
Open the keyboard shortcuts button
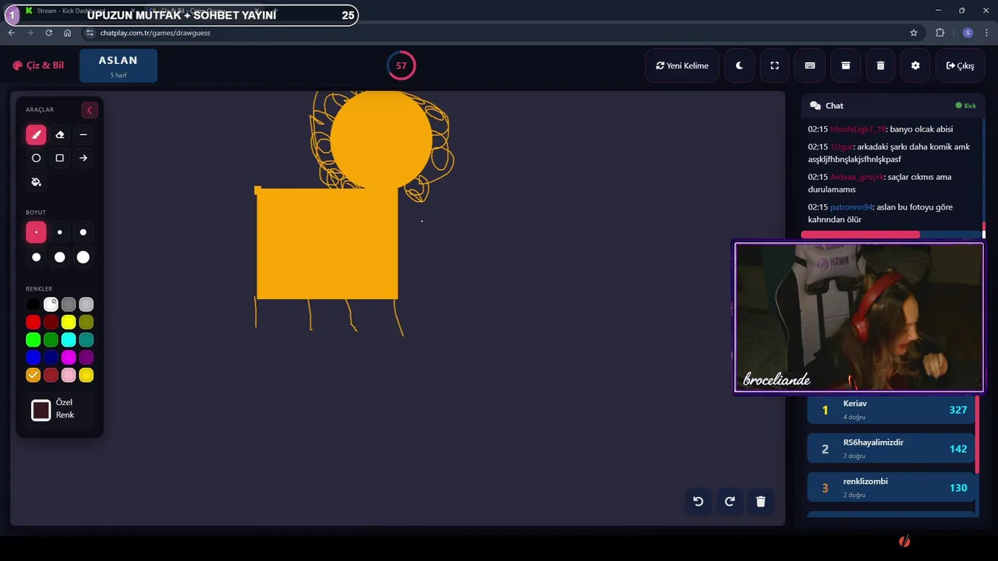[810, 65]
